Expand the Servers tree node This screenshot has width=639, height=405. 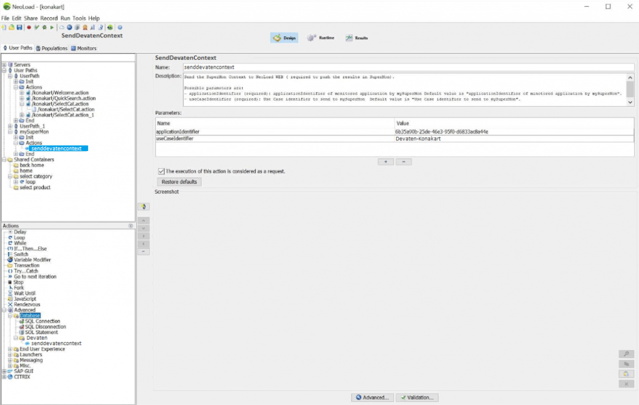tap(4, 65)
